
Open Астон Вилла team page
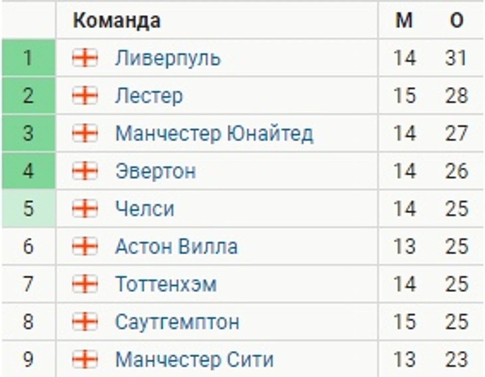pyautogui.click(x=176, y=246)
